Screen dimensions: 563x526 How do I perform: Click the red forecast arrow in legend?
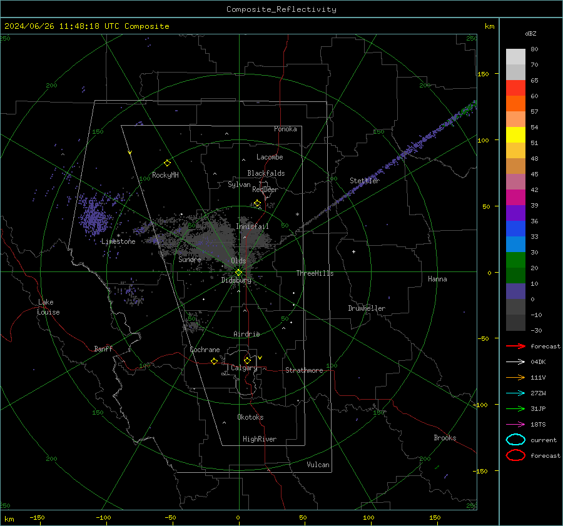[x=515, y=346]
